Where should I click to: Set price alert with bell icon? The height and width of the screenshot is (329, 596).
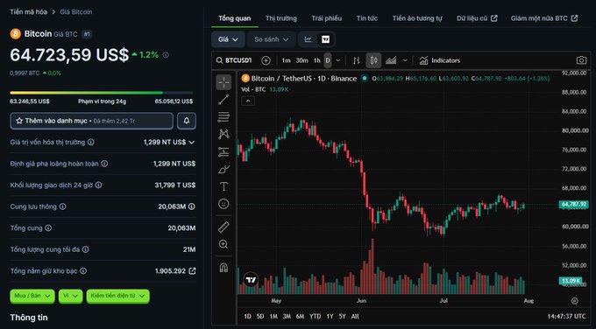(187, 121)
